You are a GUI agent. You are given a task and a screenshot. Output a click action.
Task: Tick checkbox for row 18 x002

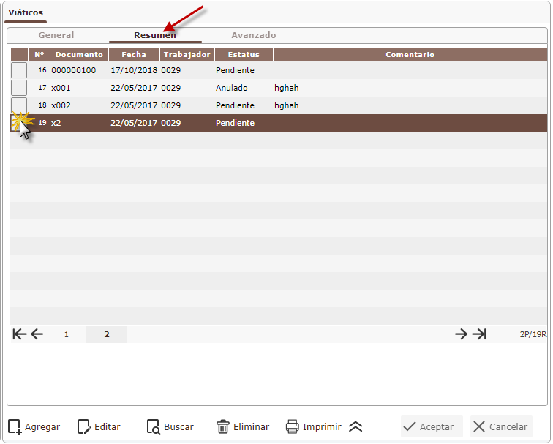19,105
